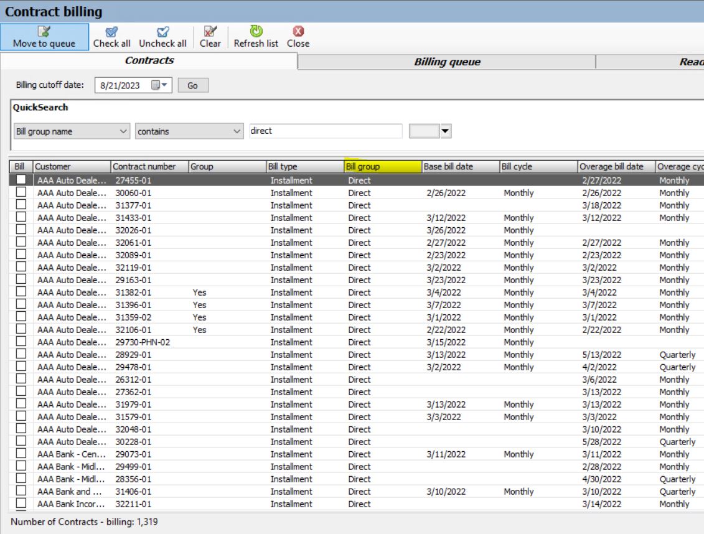Sort by the Group column header
This screenshot has height=534, width=704.
(227, 166)
